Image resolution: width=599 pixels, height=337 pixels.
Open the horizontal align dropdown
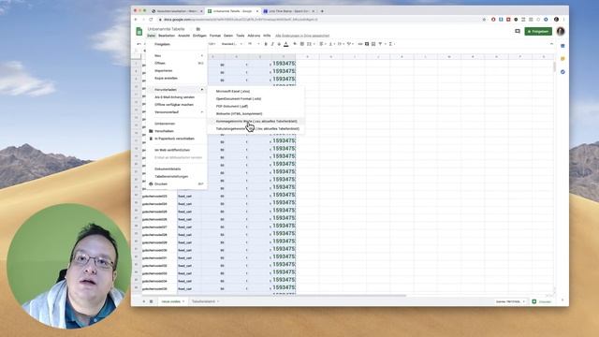click(x=322, y=44)
